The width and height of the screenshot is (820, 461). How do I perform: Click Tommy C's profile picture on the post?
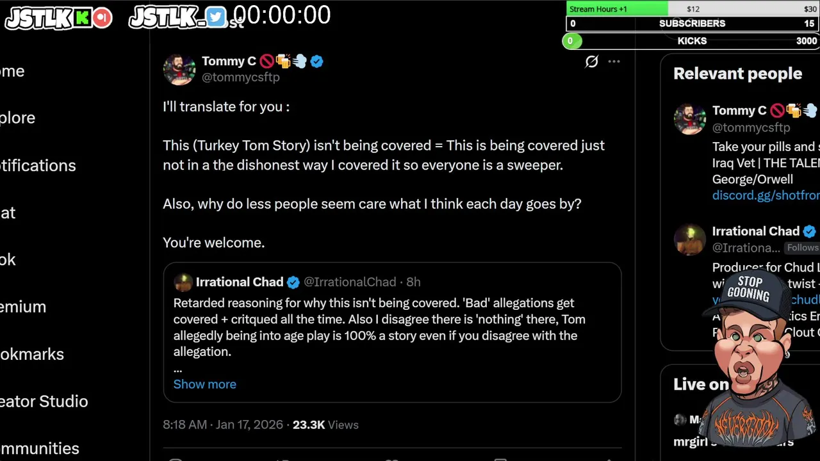click(x=179, y=69)
